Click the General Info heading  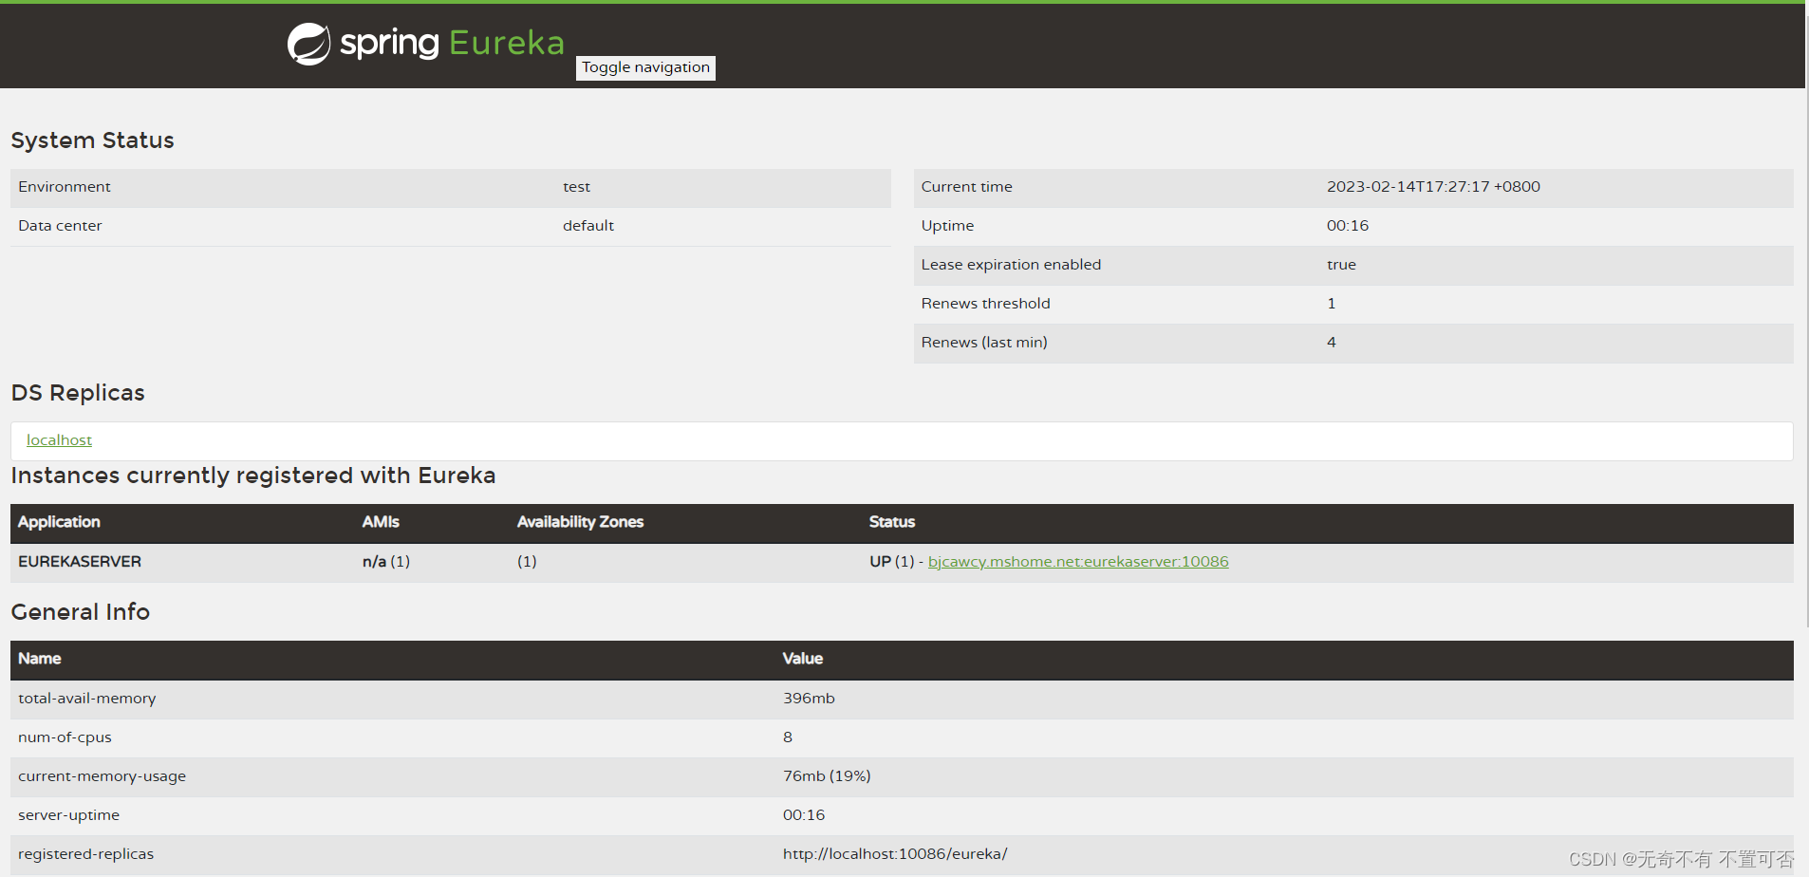(x=81, y=612)
